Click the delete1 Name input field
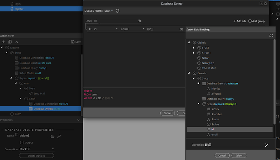The width and height of the screenshot is (280, 160). (x=34, y=136)
